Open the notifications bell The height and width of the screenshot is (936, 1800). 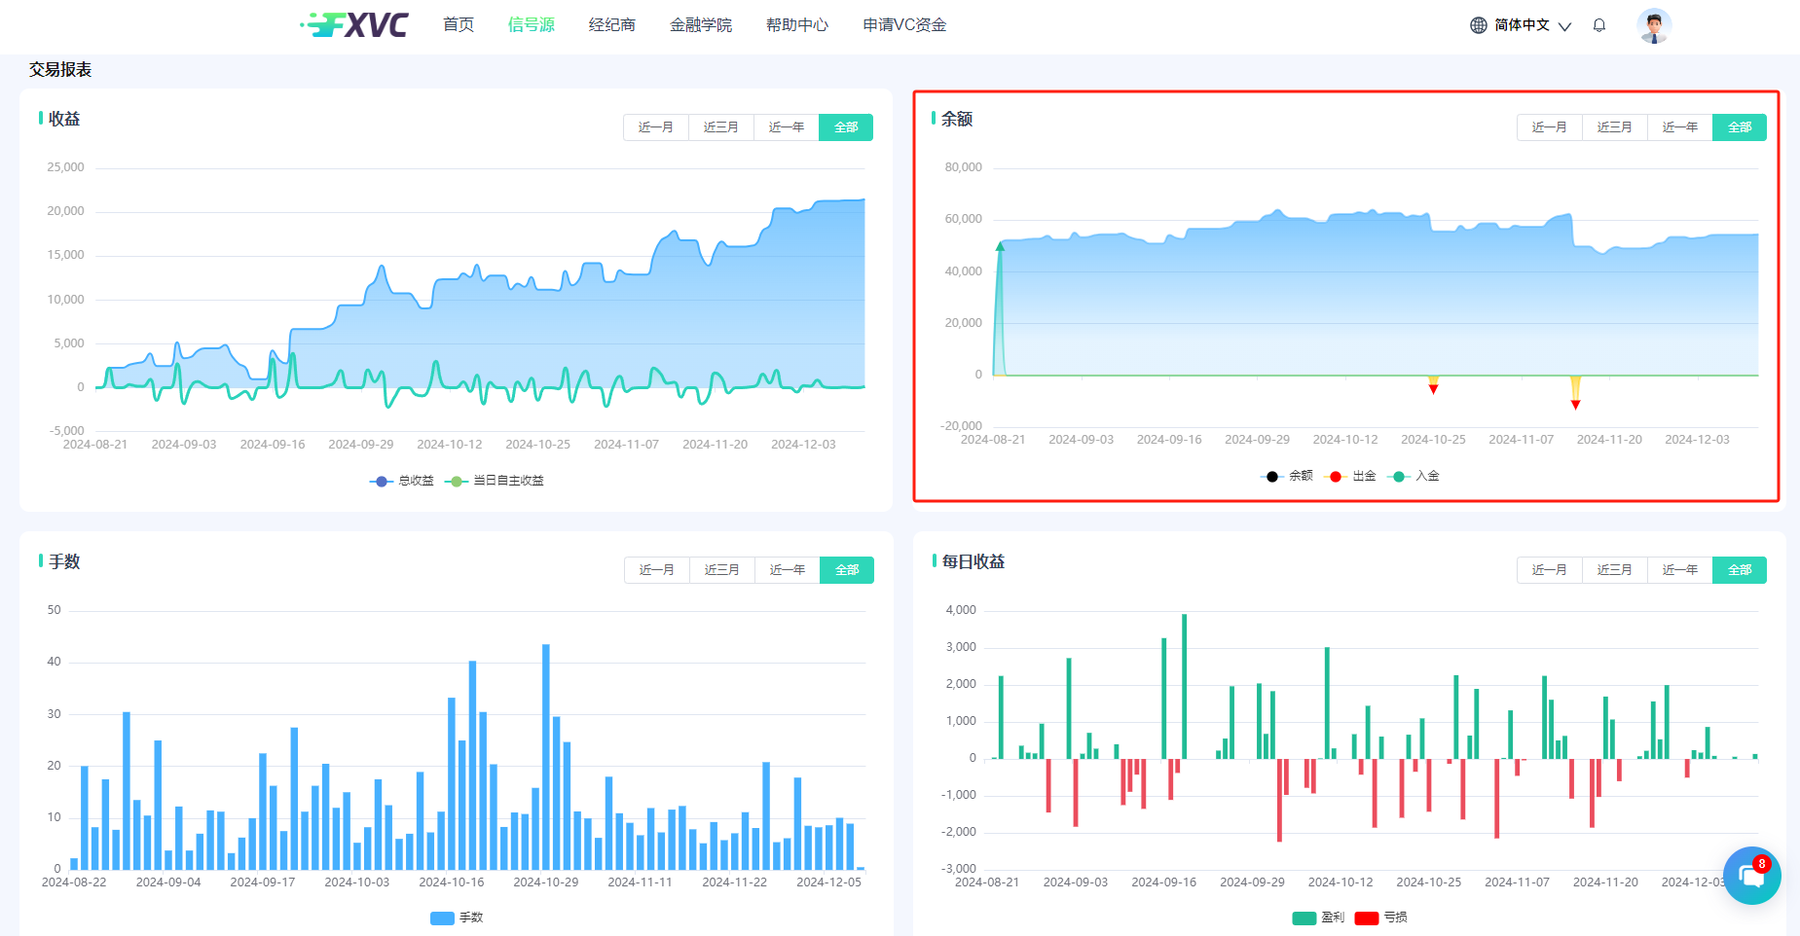tap(1598, 25)
